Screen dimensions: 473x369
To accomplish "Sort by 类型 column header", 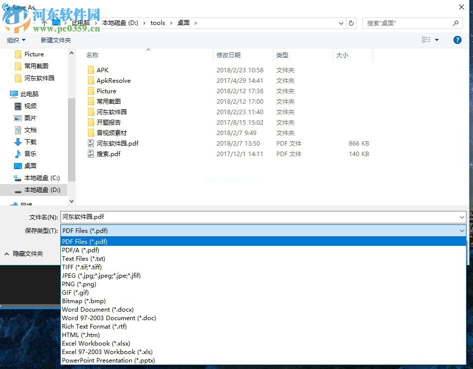I will [282, 55].
